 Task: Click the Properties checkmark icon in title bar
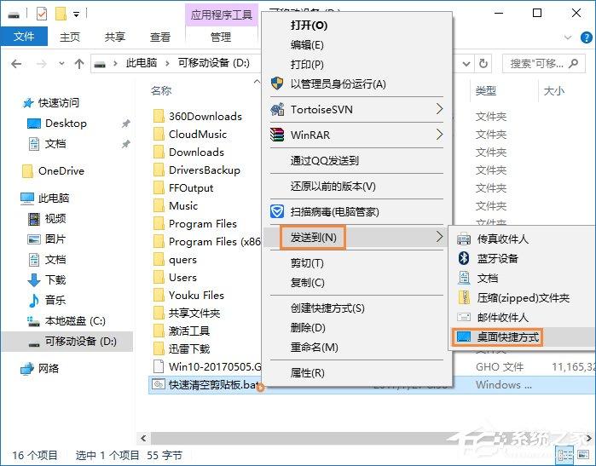pos(42,14)
